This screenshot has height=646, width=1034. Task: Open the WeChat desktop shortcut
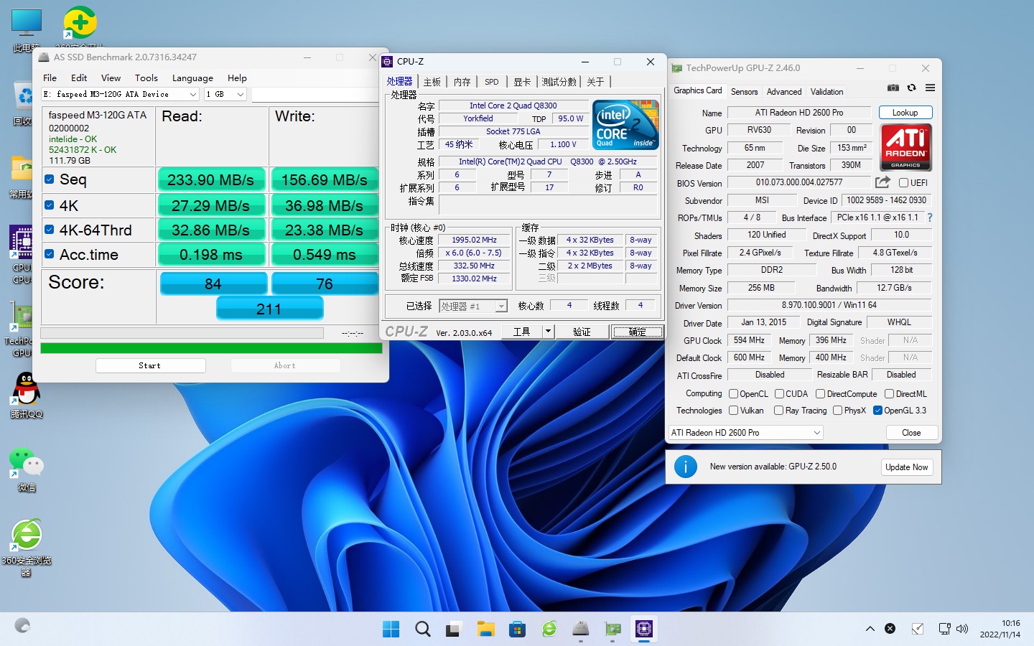tap(27, 470)
